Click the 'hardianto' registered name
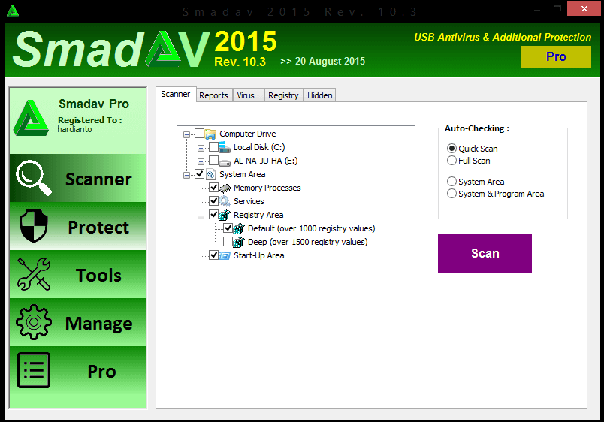This screenshot has height=422, width=604. [74, 129]
